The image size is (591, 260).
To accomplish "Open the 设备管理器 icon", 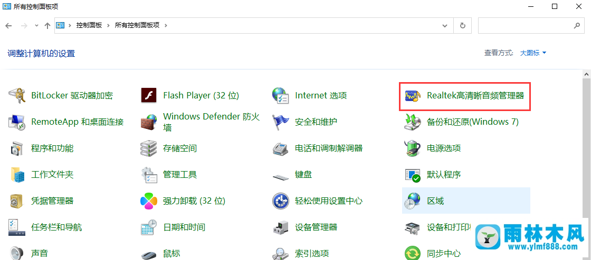I will [280, 228].
